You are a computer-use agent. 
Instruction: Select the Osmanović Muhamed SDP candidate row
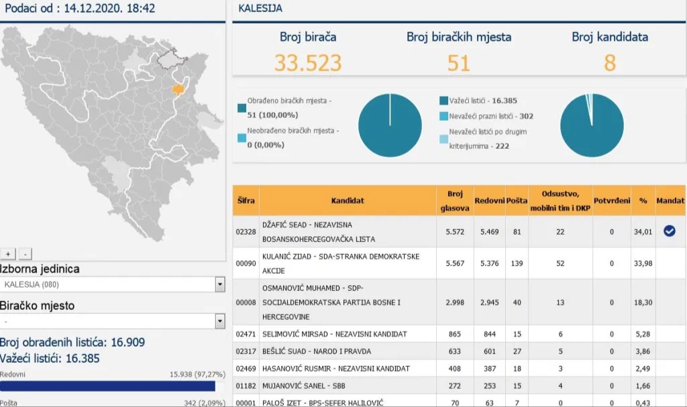click(x=348, y=302)
